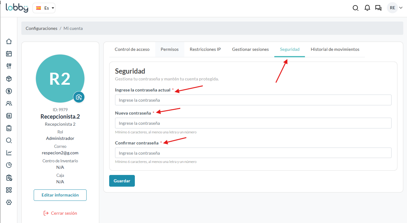Open the home icon in sidebar
The image size is (407, 223).
9,41
